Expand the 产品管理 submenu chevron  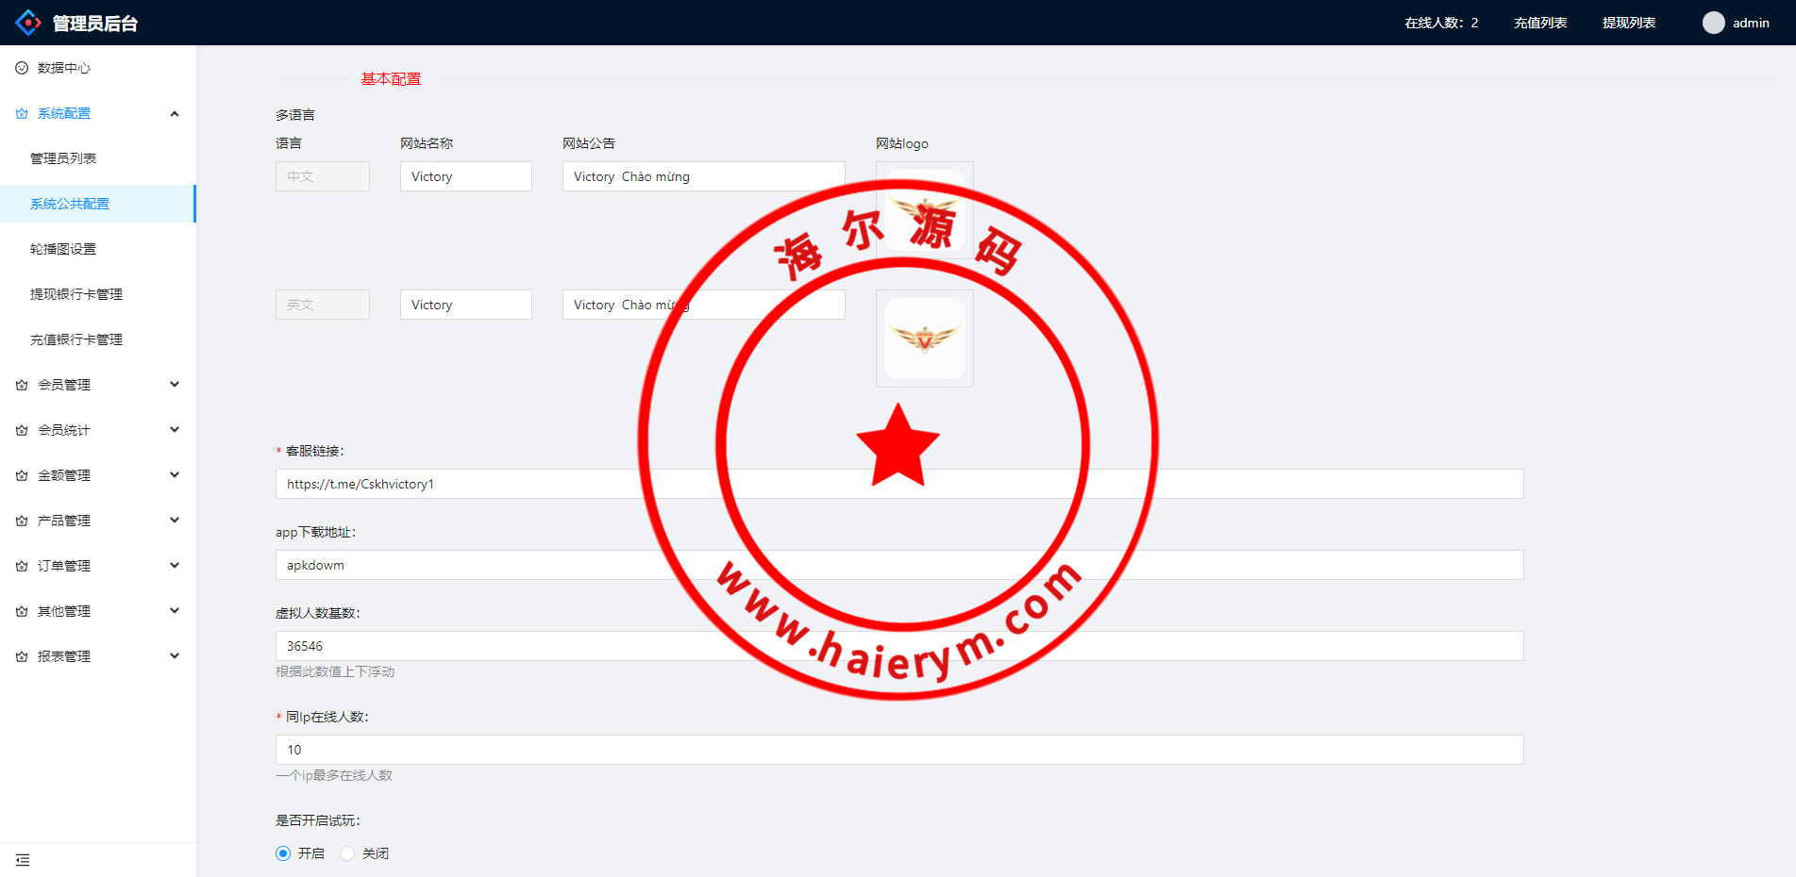(x=175, y=521)
